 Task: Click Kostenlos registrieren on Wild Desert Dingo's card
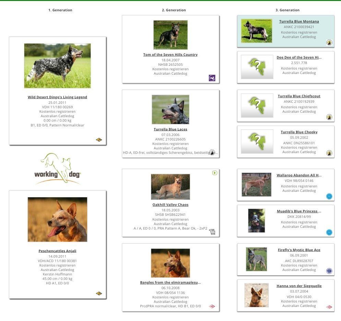[x=57, y=111]
